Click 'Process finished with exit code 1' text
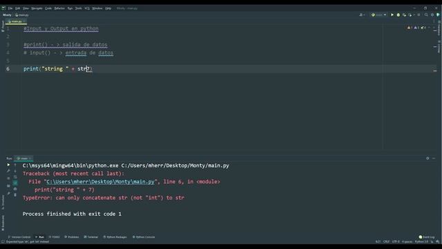The width and height of the screenshot is (442, 249). tap(72, 214)
